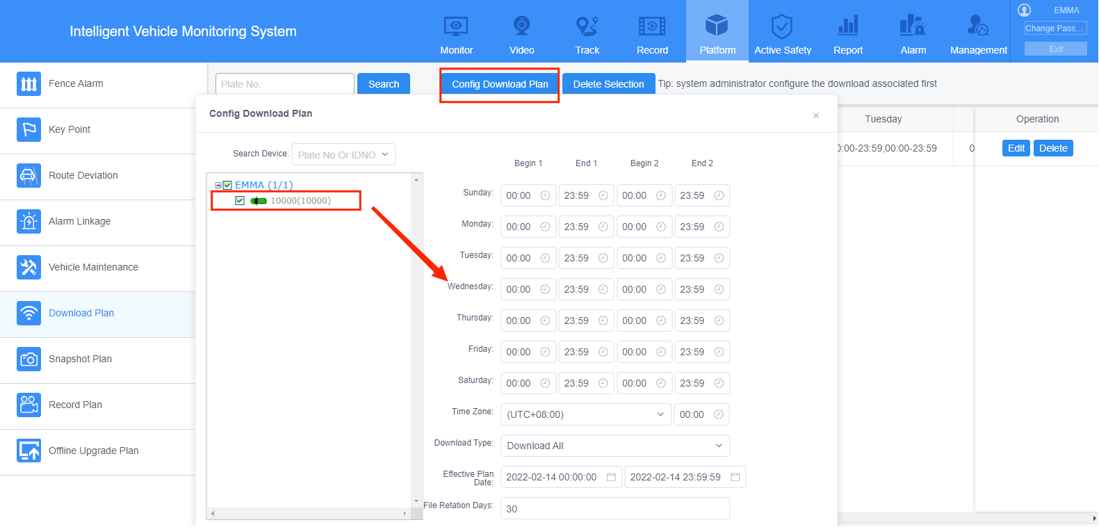Open the Saturday End 1 time picker

coord(586,383)
